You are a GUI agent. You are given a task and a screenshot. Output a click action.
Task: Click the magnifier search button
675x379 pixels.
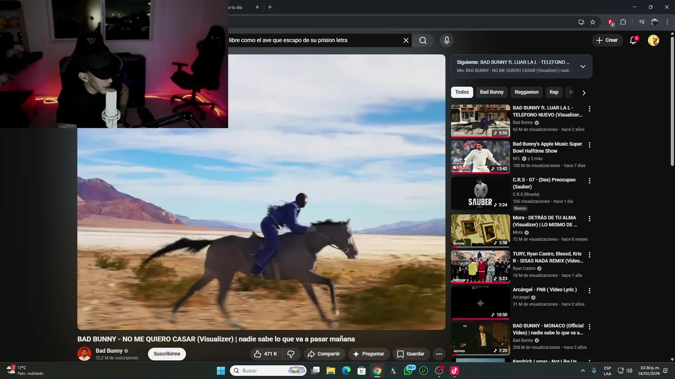pyautogui.click(x=423, y=40)
